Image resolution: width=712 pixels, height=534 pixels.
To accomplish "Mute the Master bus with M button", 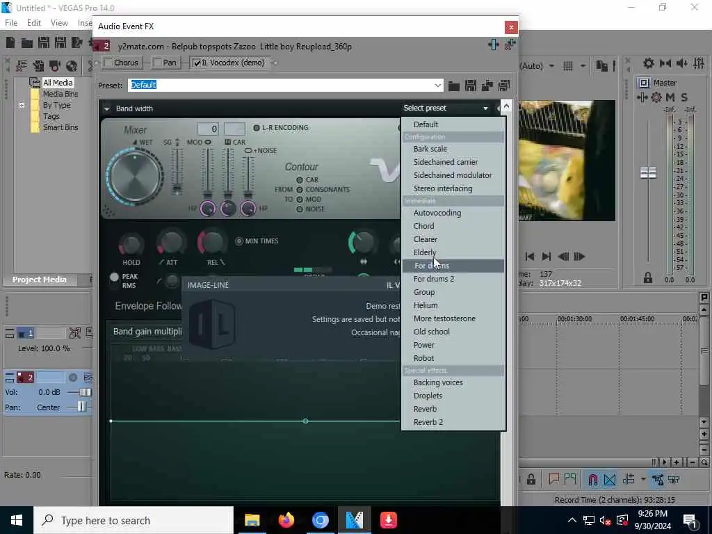I will click(x=670, y=97).
